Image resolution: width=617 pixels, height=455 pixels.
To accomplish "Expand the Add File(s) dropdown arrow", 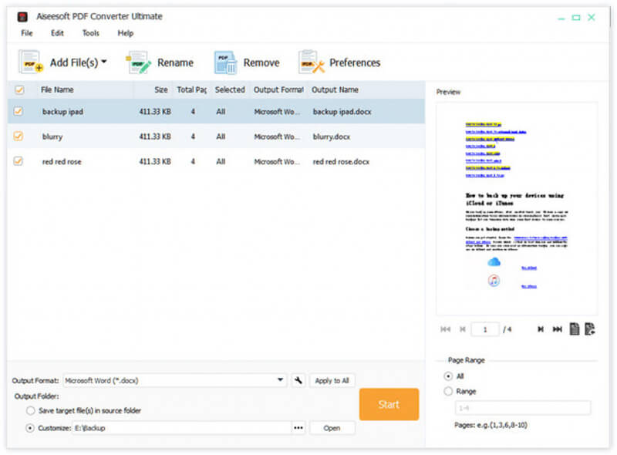I will (x=104, y=62).
